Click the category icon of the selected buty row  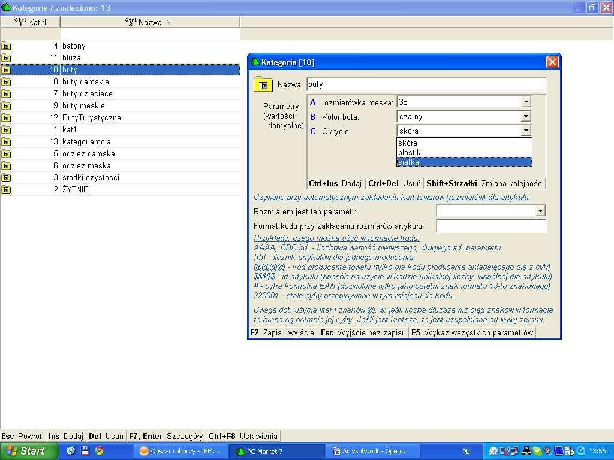(6, 70)
